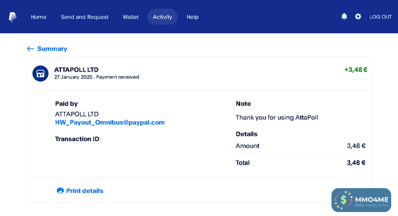Open the Send and Request tab
The image size is (398, 216).
(x=85, y=17)
